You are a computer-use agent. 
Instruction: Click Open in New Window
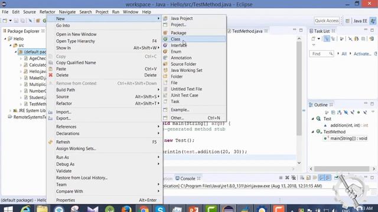(x=105, y=34)
